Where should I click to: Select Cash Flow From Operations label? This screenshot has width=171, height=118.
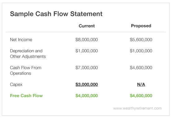pos(25,70)
